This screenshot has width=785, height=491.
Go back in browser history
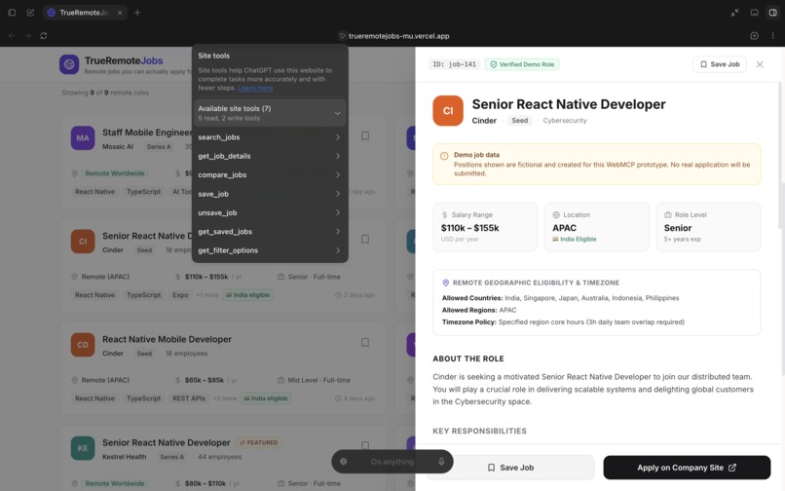pos(12,36)
